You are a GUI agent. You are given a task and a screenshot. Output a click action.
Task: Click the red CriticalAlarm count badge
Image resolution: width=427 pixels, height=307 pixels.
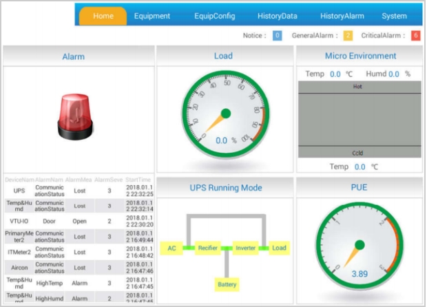coord(415,36)
